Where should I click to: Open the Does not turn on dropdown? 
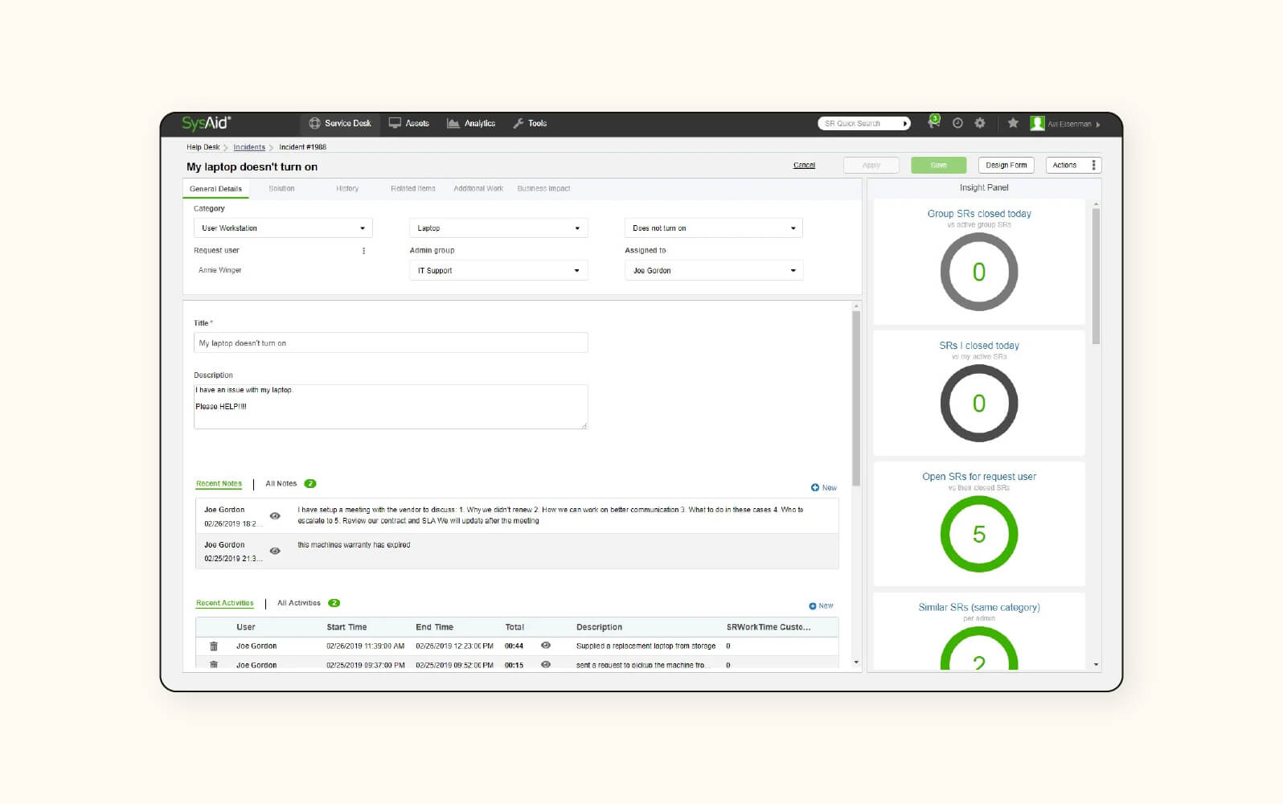click(x=714, y=228)
